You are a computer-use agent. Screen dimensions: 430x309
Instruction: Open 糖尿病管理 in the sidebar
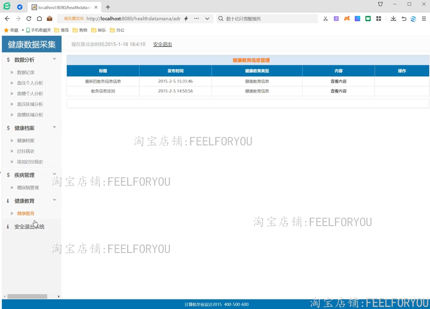click(28, 187)
